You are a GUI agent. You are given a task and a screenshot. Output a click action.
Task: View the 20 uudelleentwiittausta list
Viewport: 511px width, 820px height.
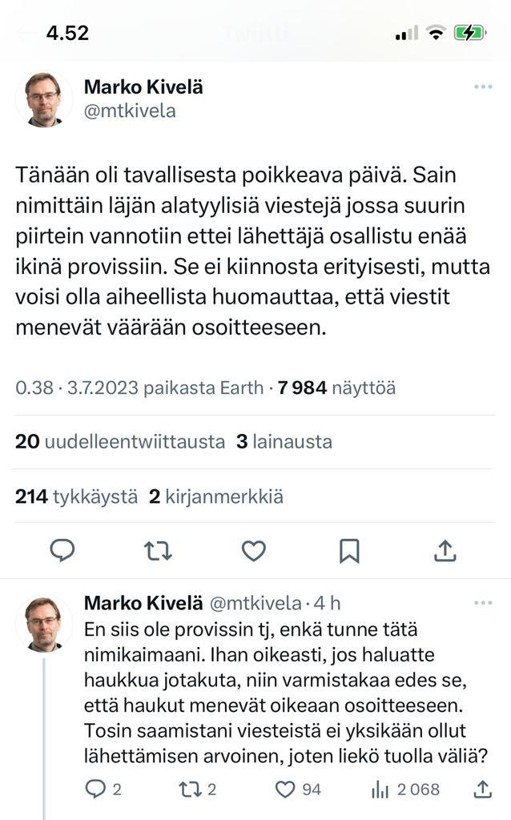click(x=120, y=441)
